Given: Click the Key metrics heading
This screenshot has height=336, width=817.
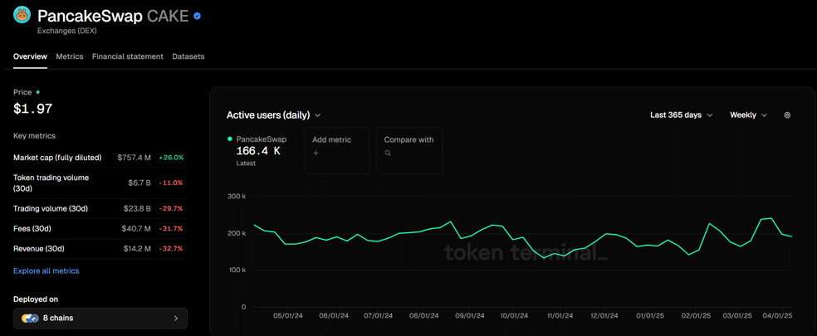Looking at the screenshot, I should click(34, 136).
